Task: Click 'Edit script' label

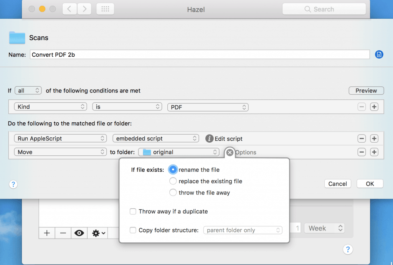Action: coord(228,139)
